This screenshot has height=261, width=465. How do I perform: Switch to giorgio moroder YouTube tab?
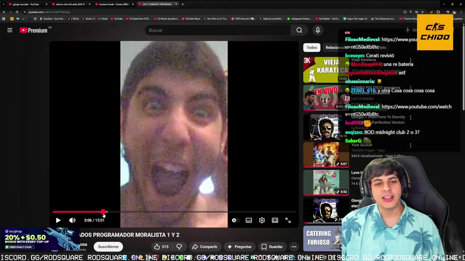coord(27,4)
